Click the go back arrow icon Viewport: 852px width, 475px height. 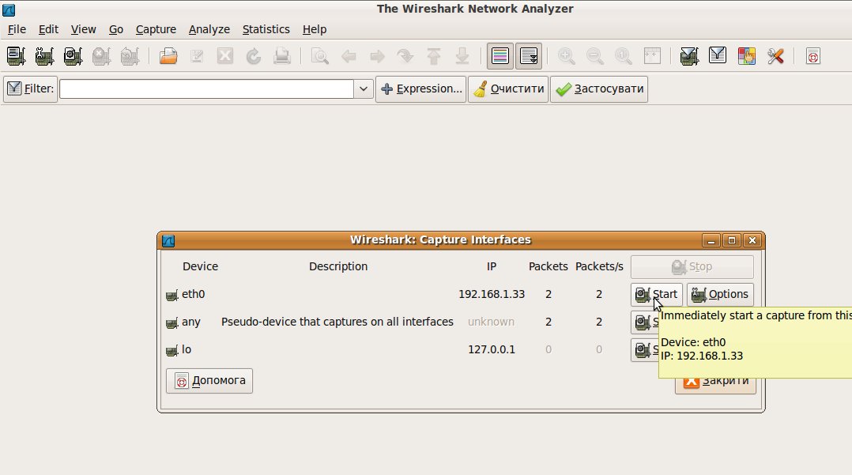point(349,56)
